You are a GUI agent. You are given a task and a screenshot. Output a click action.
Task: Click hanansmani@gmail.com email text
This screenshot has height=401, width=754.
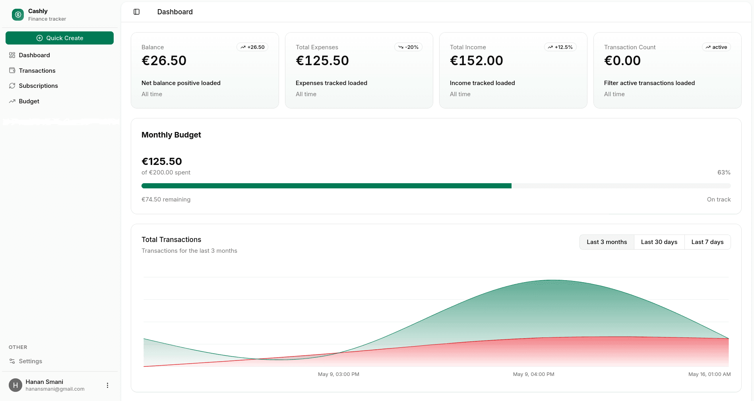[55, 389]
